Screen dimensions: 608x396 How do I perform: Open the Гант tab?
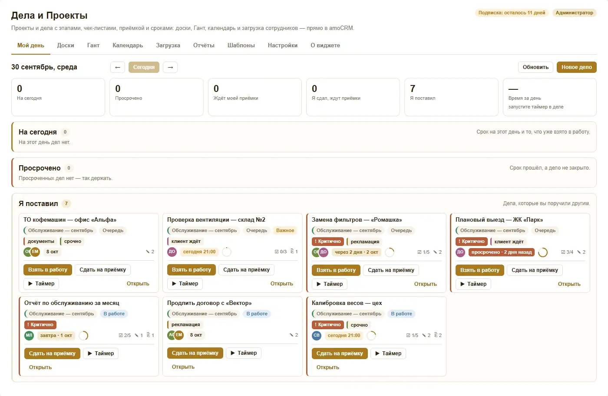coord(93,46)
